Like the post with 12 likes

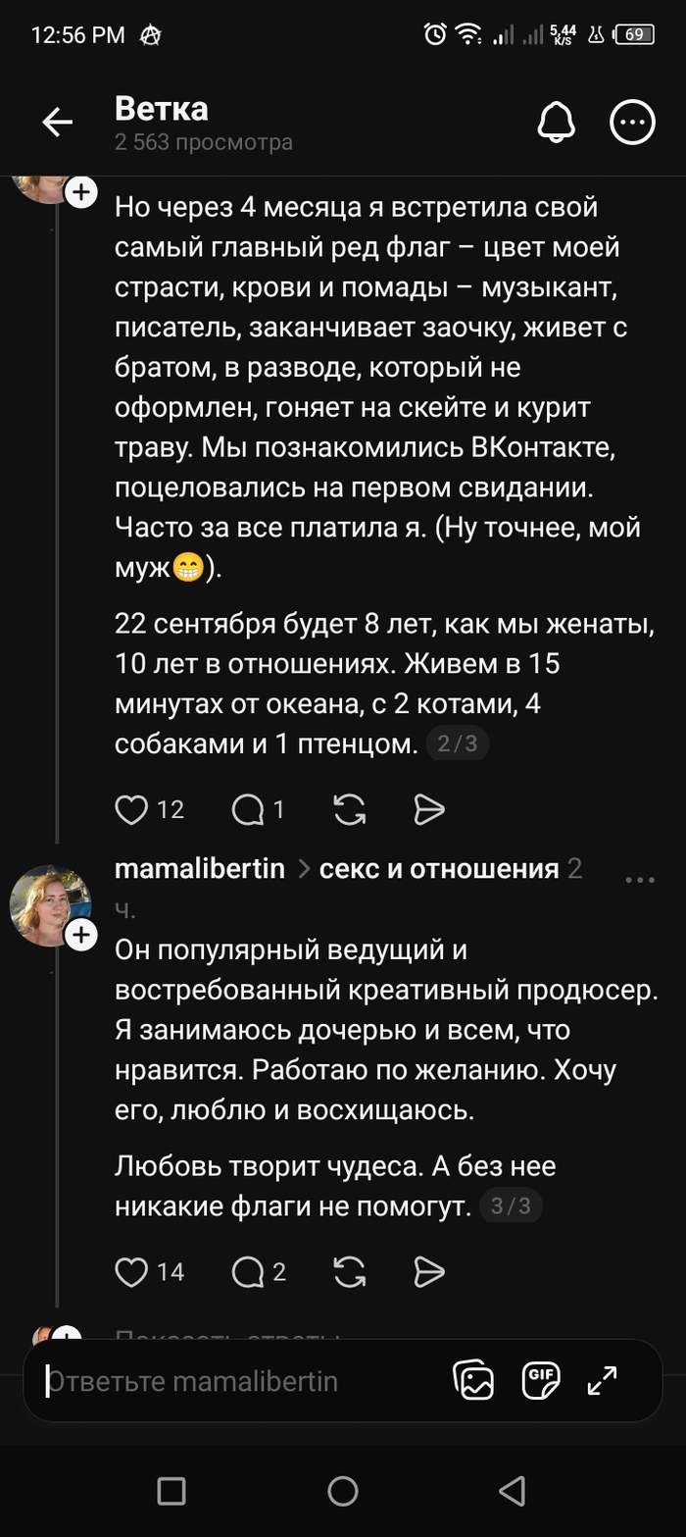point(131,809)
